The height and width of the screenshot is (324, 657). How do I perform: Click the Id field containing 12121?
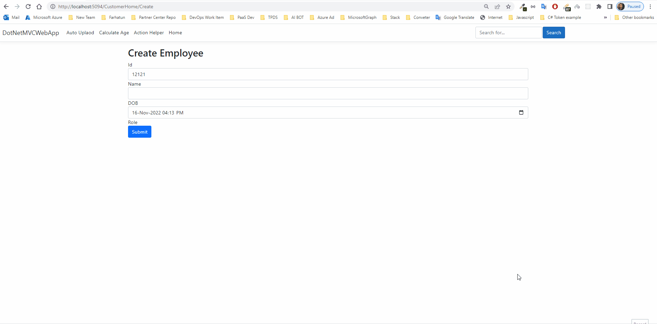coord(328,74)
